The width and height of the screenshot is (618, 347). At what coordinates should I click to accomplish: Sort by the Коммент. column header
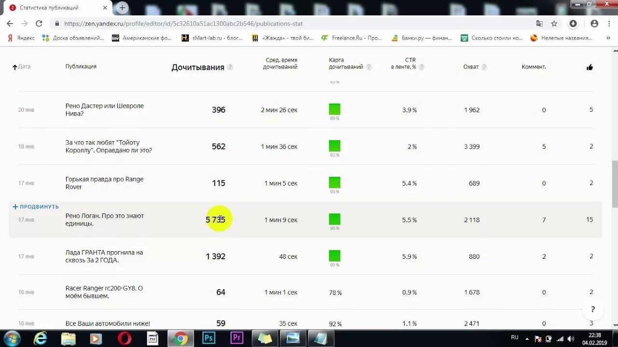click(534, 67)
